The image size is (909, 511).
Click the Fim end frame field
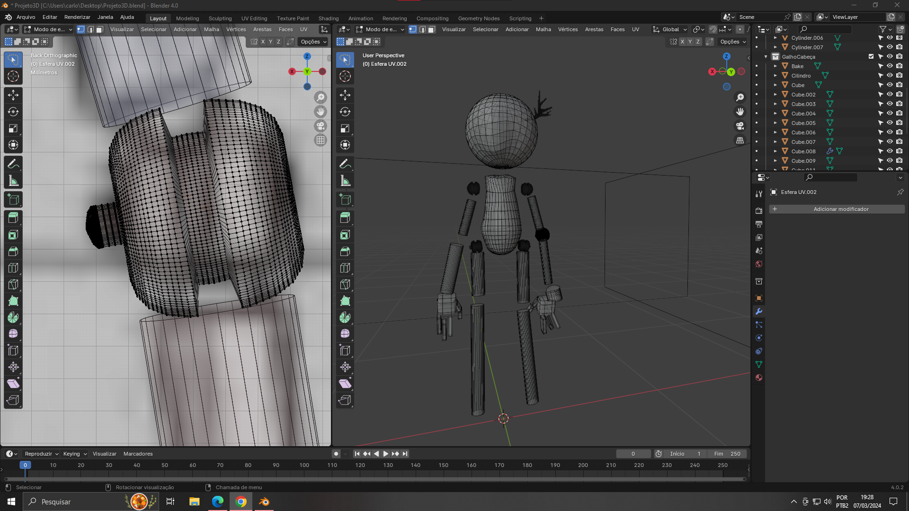(728, 454)
